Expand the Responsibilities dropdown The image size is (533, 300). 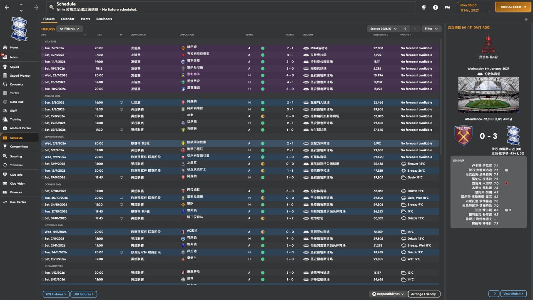point(388,294)
